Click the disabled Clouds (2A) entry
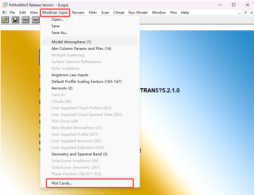 click(x=90, y=101)
